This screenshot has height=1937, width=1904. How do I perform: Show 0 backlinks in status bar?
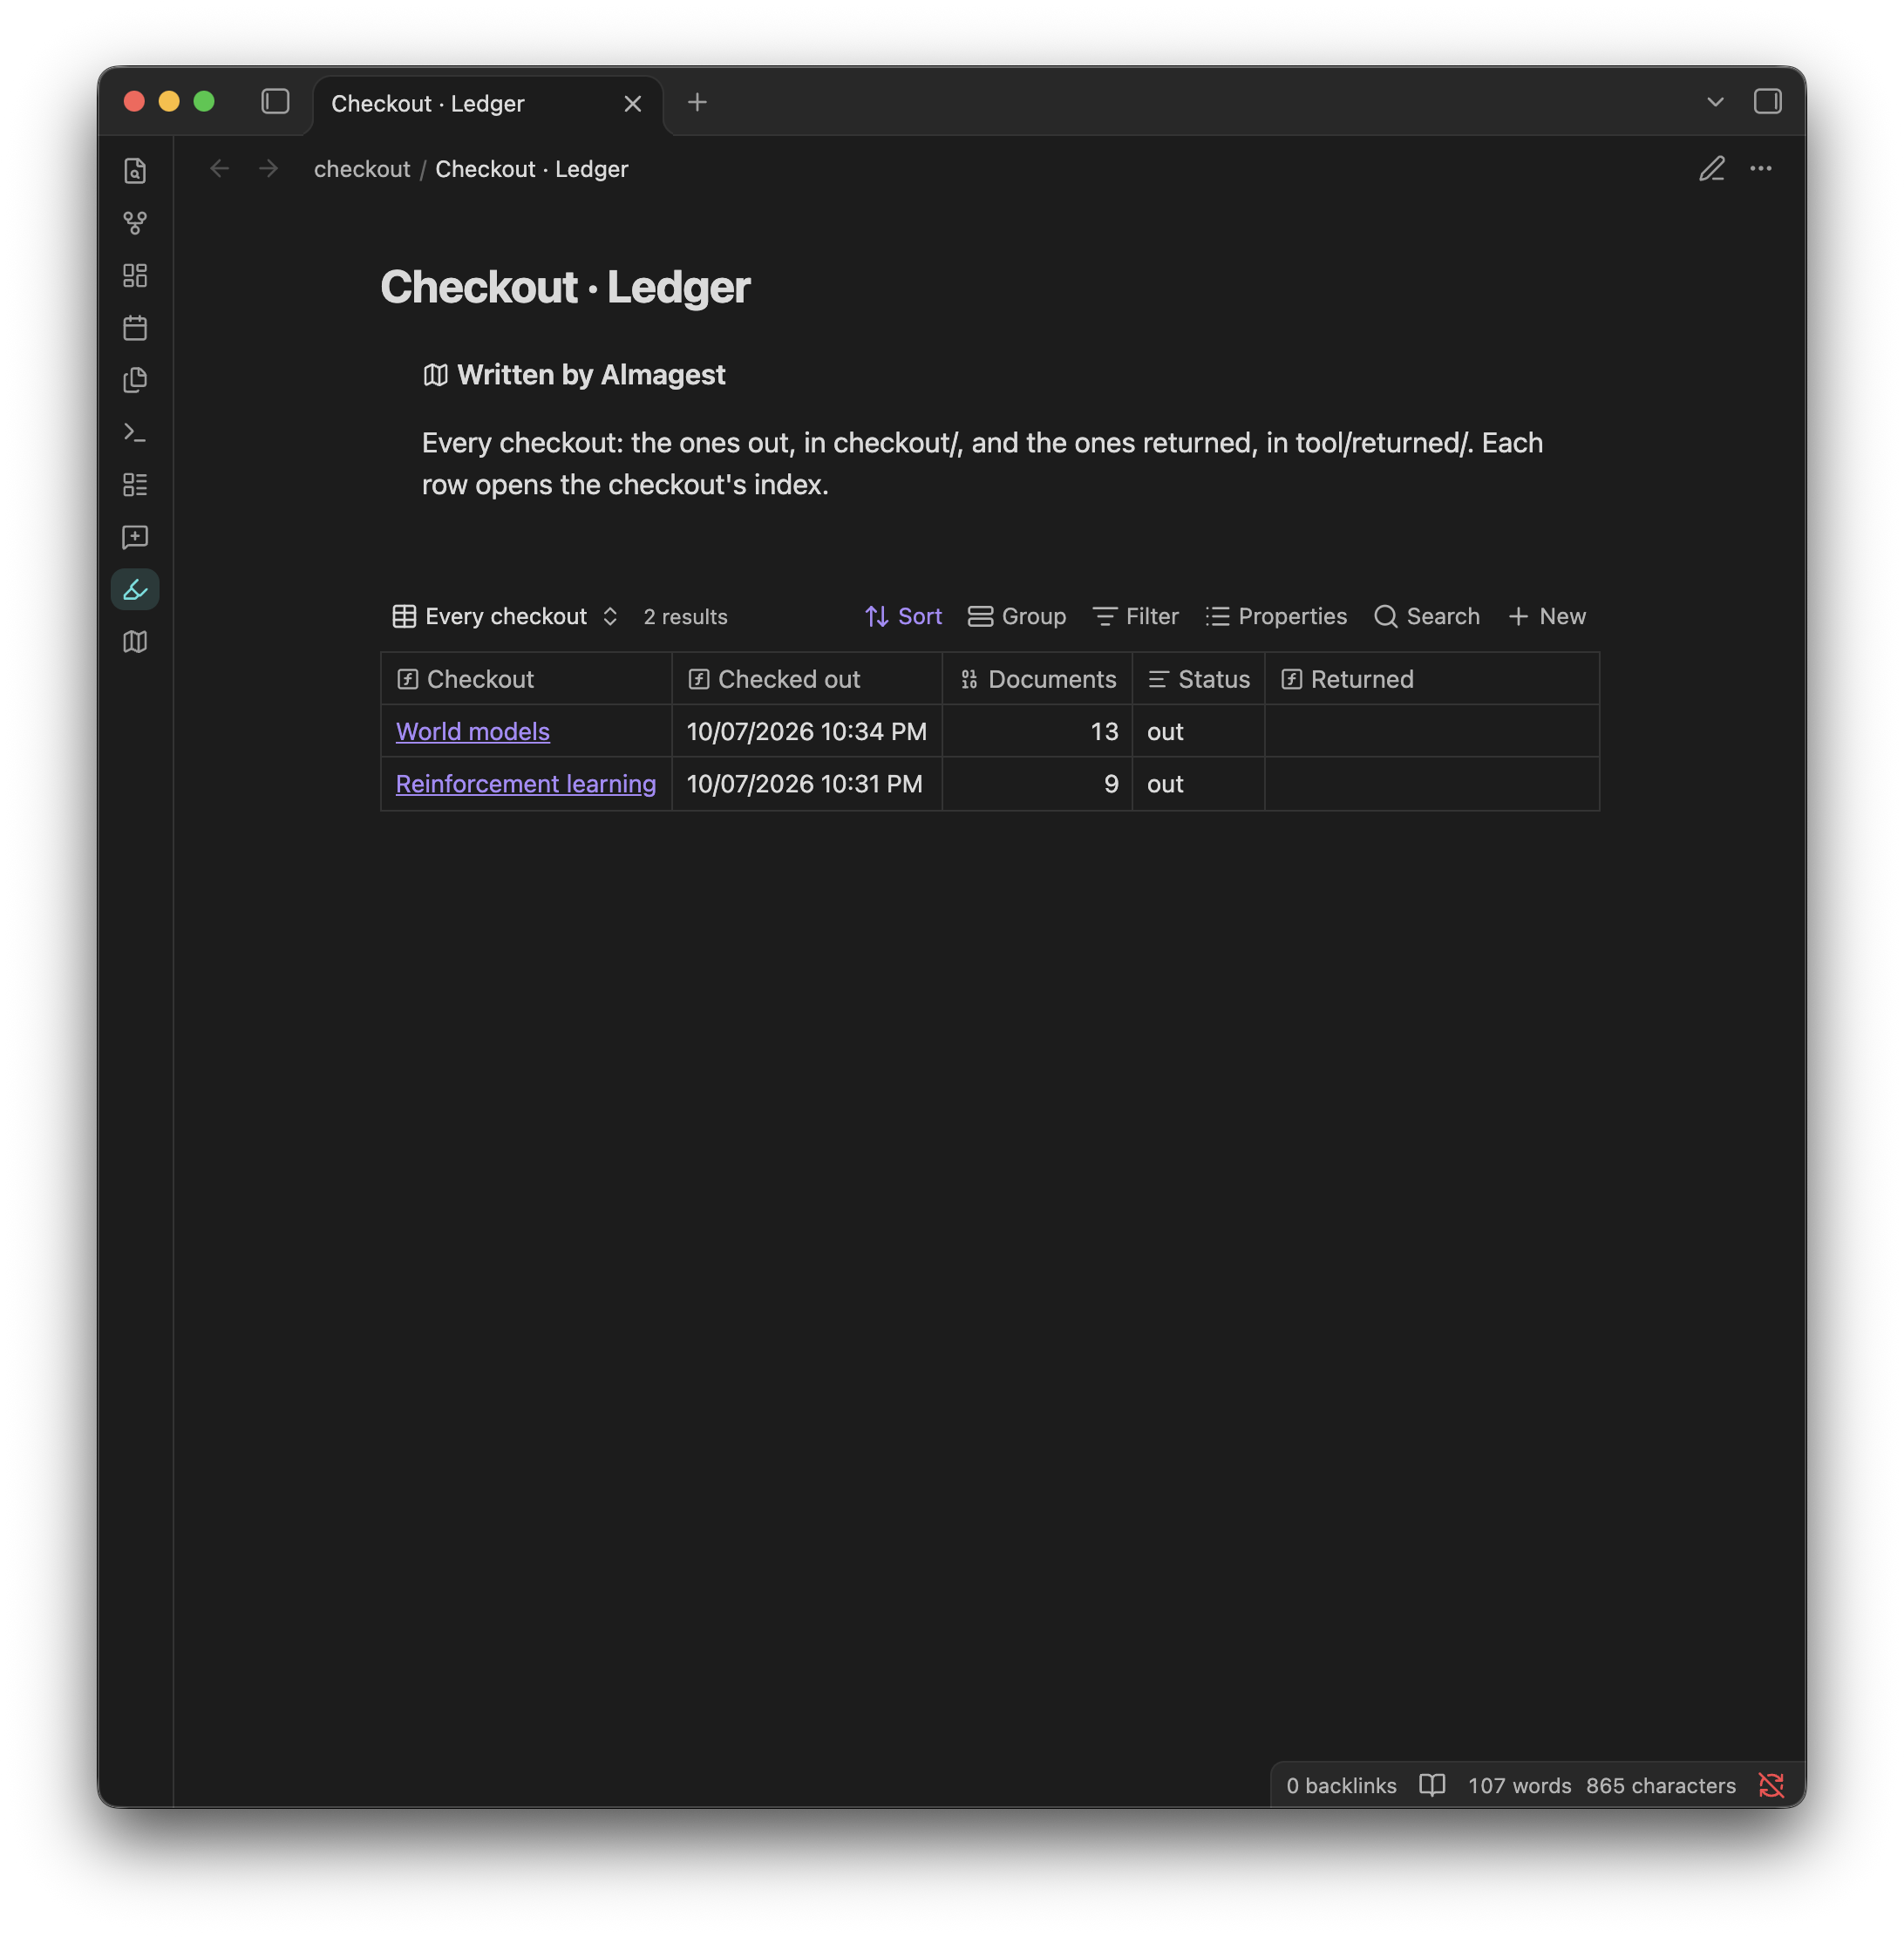click(1340, 1785)
